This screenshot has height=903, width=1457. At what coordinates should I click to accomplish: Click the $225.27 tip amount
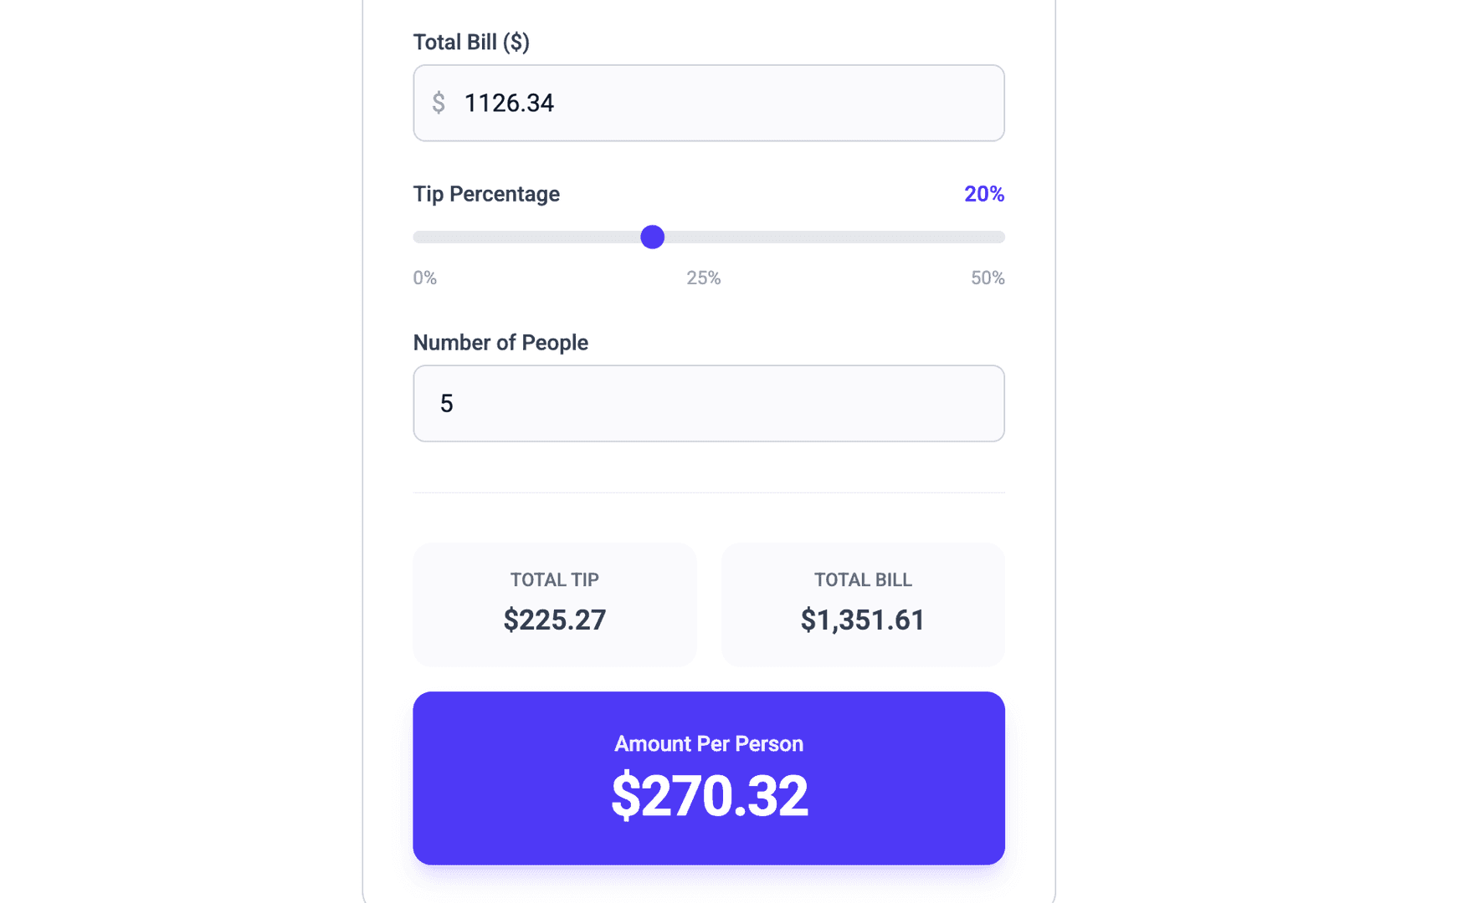tap(554, 620)
